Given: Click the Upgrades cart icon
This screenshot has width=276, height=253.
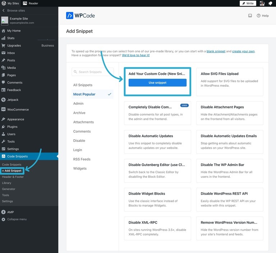Looking at the screenshot, I should [x=3, y=45].
